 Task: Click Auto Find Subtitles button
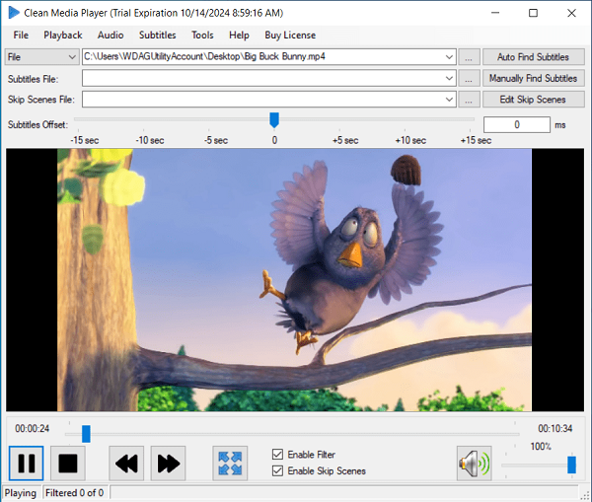pos(534,57)
